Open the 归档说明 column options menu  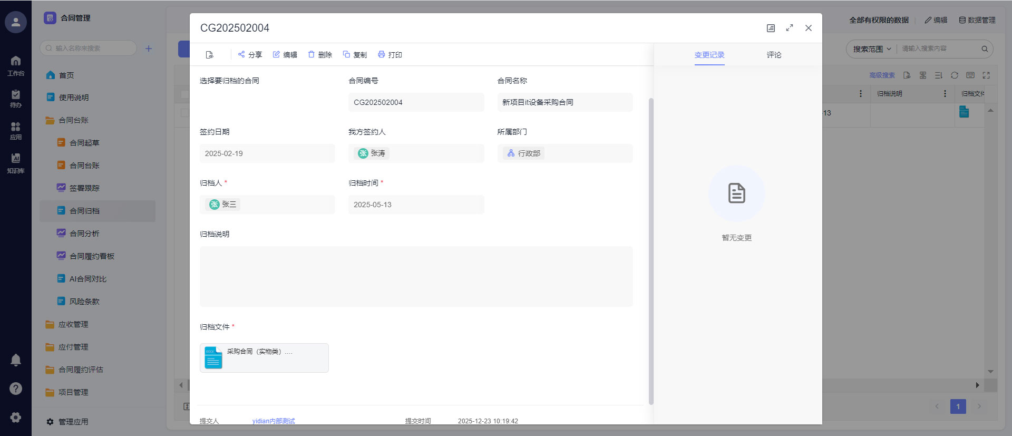(945, 93)
